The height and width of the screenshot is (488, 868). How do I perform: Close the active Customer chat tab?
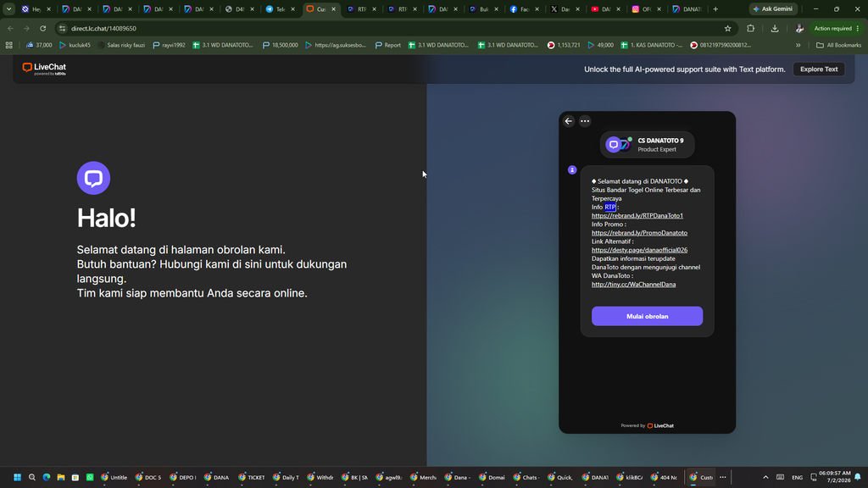[x=334, y=8]
